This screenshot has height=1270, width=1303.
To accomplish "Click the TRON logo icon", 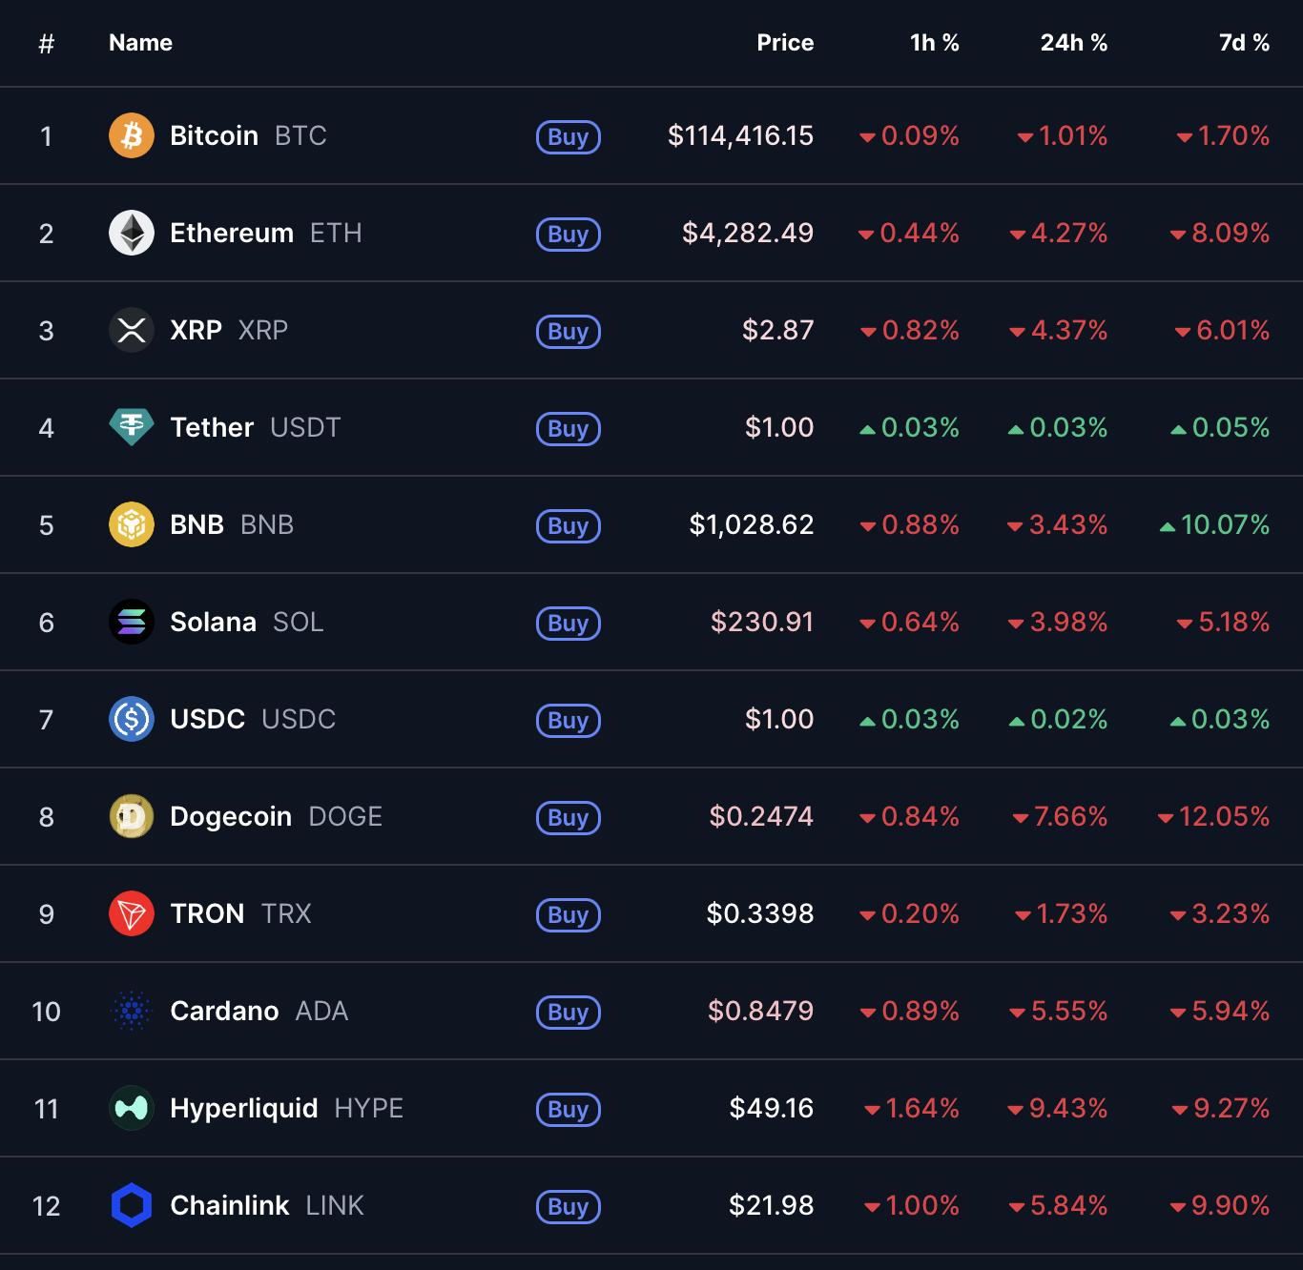I will (132, 913).
